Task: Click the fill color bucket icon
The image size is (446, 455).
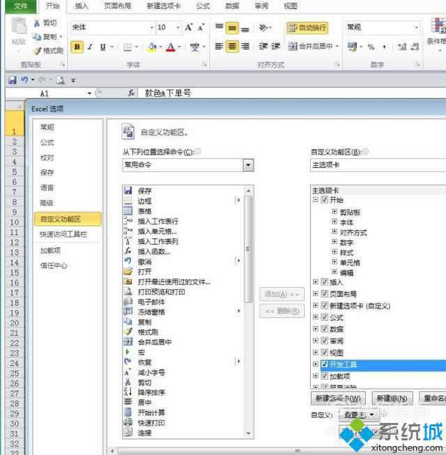Action: [152, 47]
